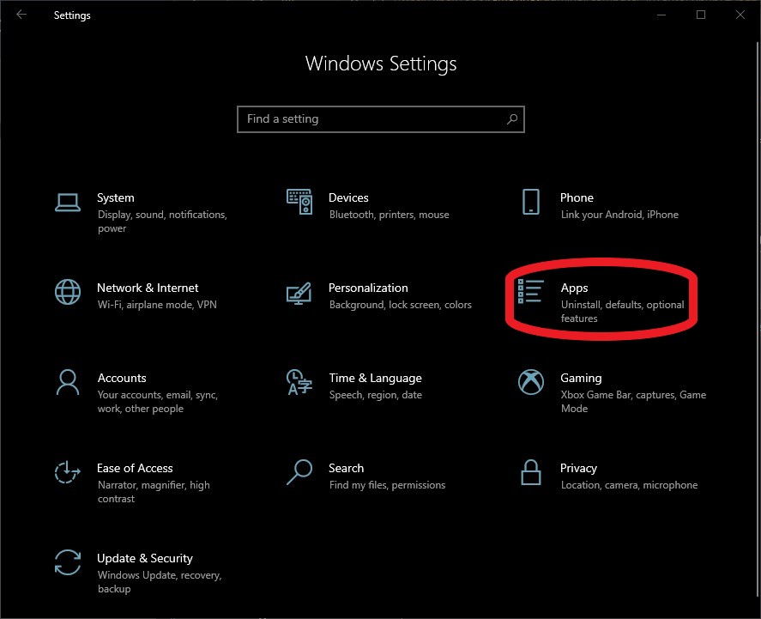
Task: Click 'Narrator, magnifier, high contrast' description
Action: [154, 492]
